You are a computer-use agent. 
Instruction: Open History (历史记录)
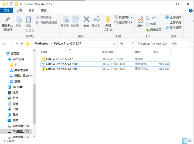tap(154, 30)
